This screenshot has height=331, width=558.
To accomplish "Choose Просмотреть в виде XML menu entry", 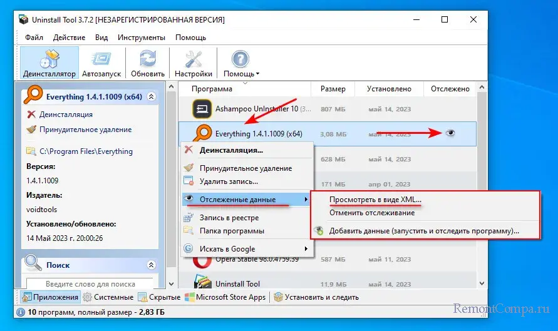I will coord(376,200).
